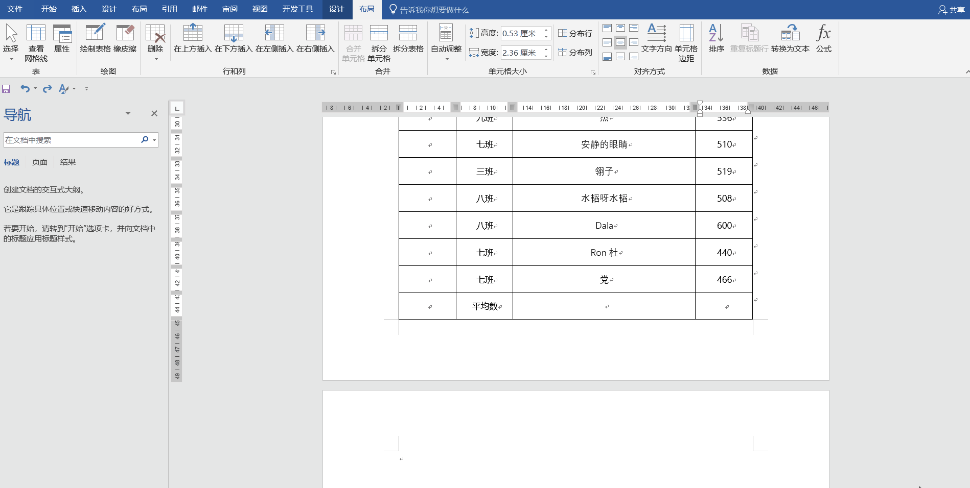Image resolution: width=970 pixels, height=488 pixels.
Task: Open Customize Quick Access Toolbar dropdown
Action: click(86, 89)
